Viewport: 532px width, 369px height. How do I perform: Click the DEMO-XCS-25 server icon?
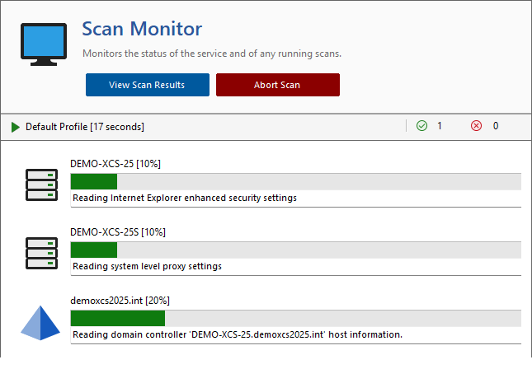pyautogui.click(x=41, y=184)
